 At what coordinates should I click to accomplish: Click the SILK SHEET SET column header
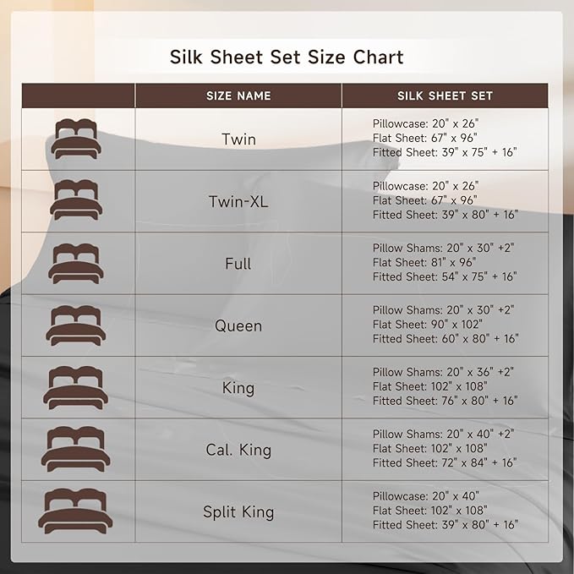pos(445,96)
